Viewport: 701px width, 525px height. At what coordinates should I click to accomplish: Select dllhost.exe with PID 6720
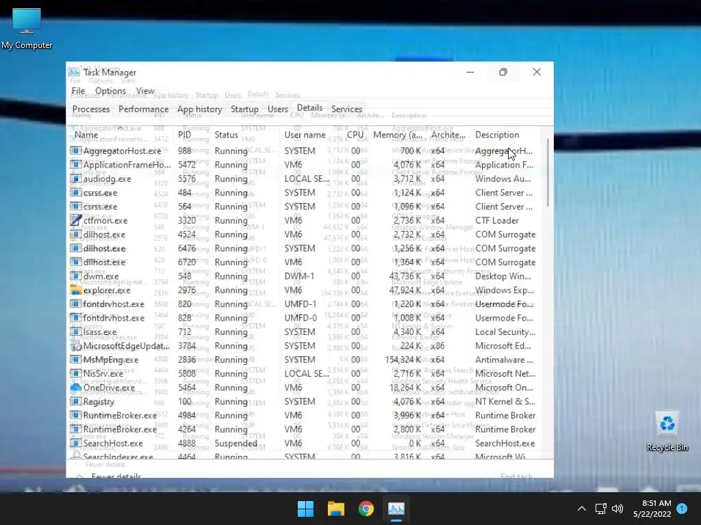tap(305, 262)
